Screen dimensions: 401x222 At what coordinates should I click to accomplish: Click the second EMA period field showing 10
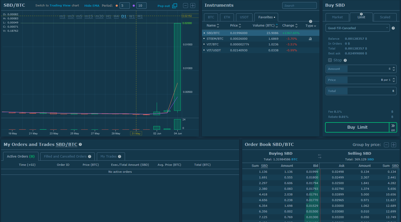click(x=141, y=5)
